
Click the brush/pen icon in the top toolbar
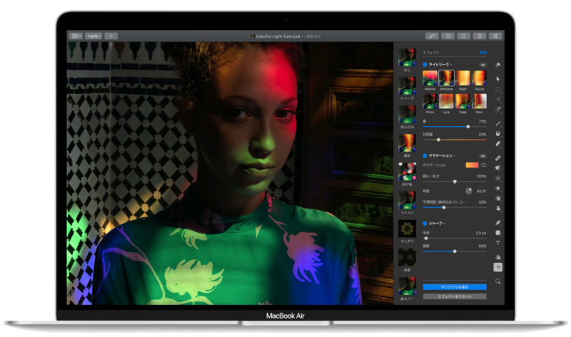click(x=432, y=36)
